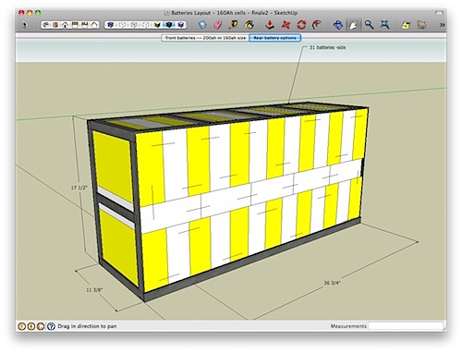
Task: Choose the Select arrow tool
Action: pyautogui.click(x=25, y=25)
